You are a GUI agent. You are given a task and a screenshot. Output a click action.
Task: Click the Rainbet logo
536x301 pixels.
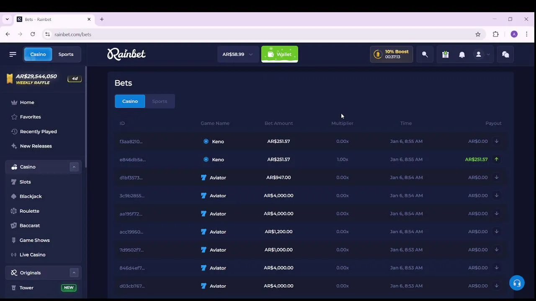(x=126, y=54)
